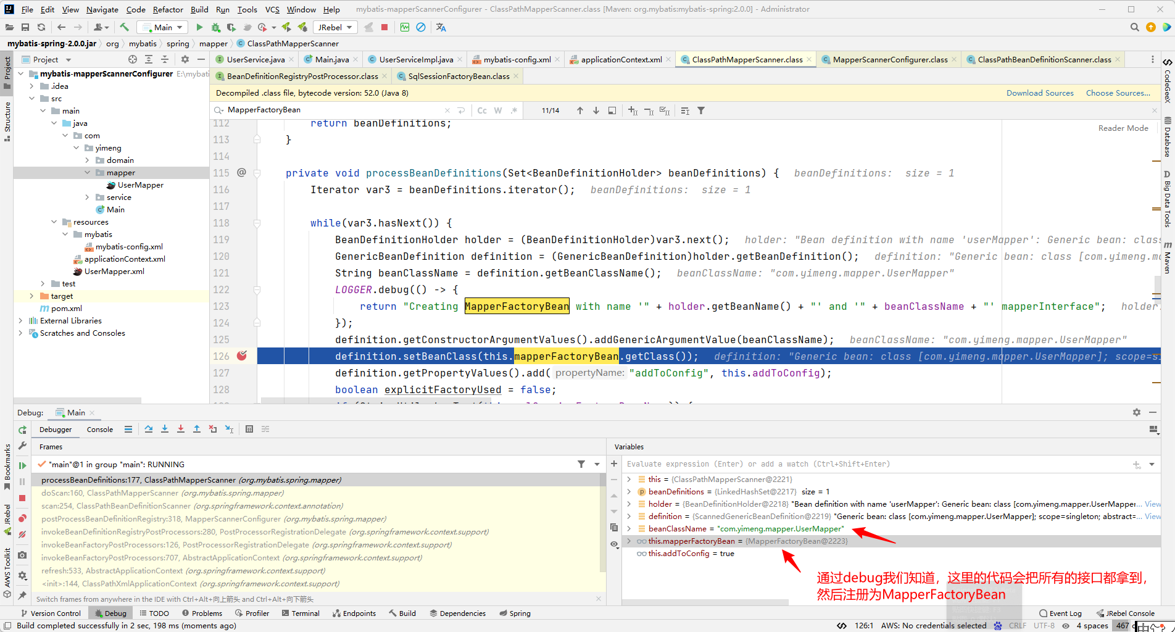Click the red Stop square in main toolbar
This screenshot has width=1175, height=632.
[384, 27]
